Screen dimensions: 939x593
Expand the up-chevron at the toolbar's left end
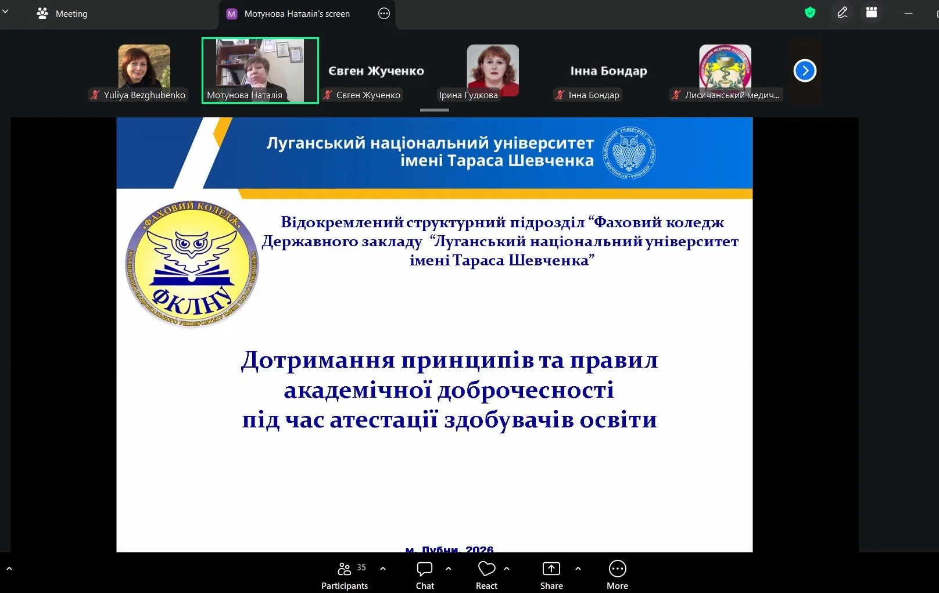click(9, 569)
